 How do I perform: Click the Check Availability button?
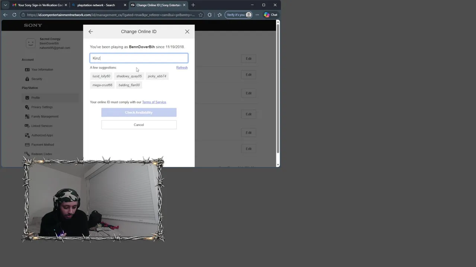coord(139,112)
